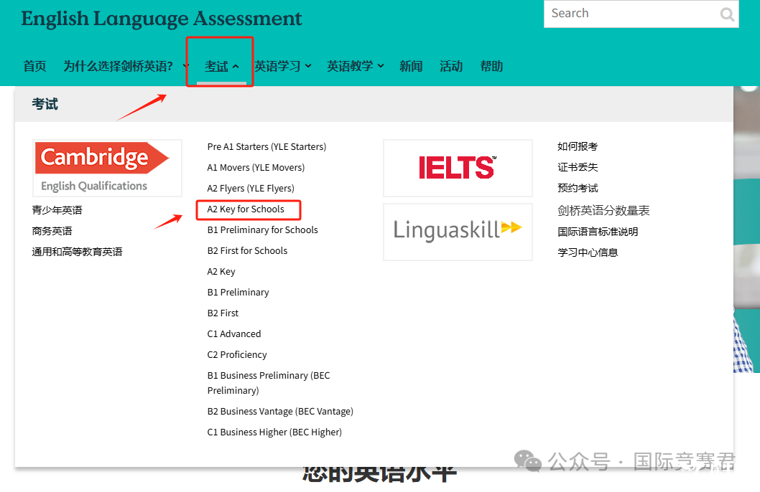This screenshot has width=760, height=492.
Task: Open A2 Flyers (YLE Flyers)
Action: 251,188
